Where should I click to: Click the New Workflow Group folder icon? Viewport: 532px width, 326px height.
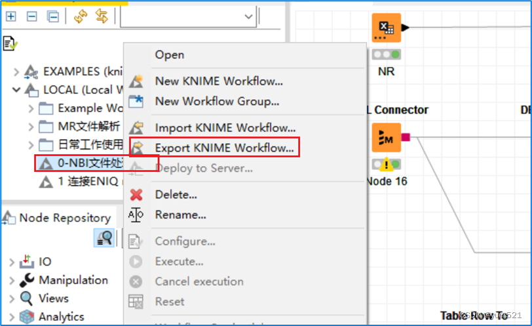(x=136, y=102)
